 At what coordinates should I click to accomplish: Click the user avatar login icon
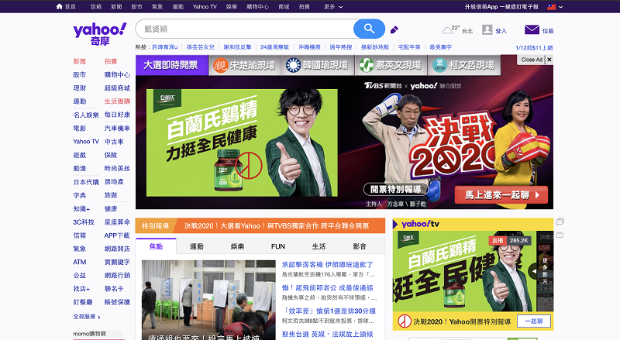(x=487, y=29)
